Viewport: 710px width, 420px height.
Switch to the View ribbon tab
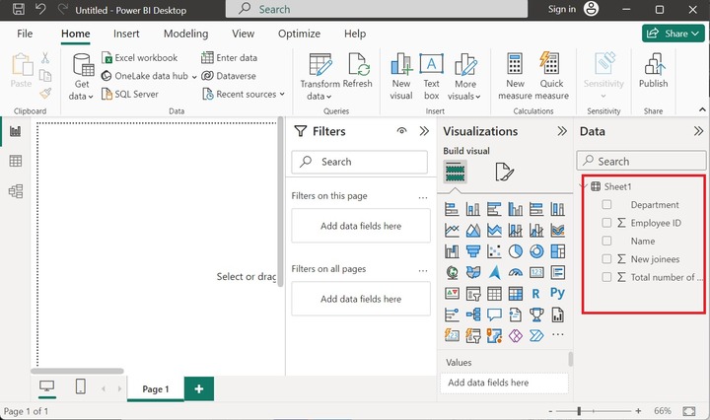244,34
